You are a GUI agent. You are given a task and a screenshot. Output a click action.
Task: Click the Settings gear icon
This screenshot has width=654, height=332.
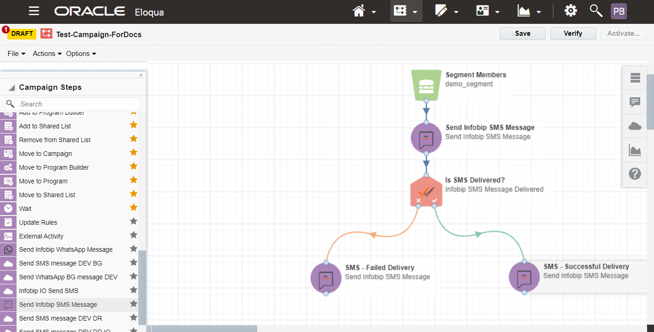pos(570,11)
